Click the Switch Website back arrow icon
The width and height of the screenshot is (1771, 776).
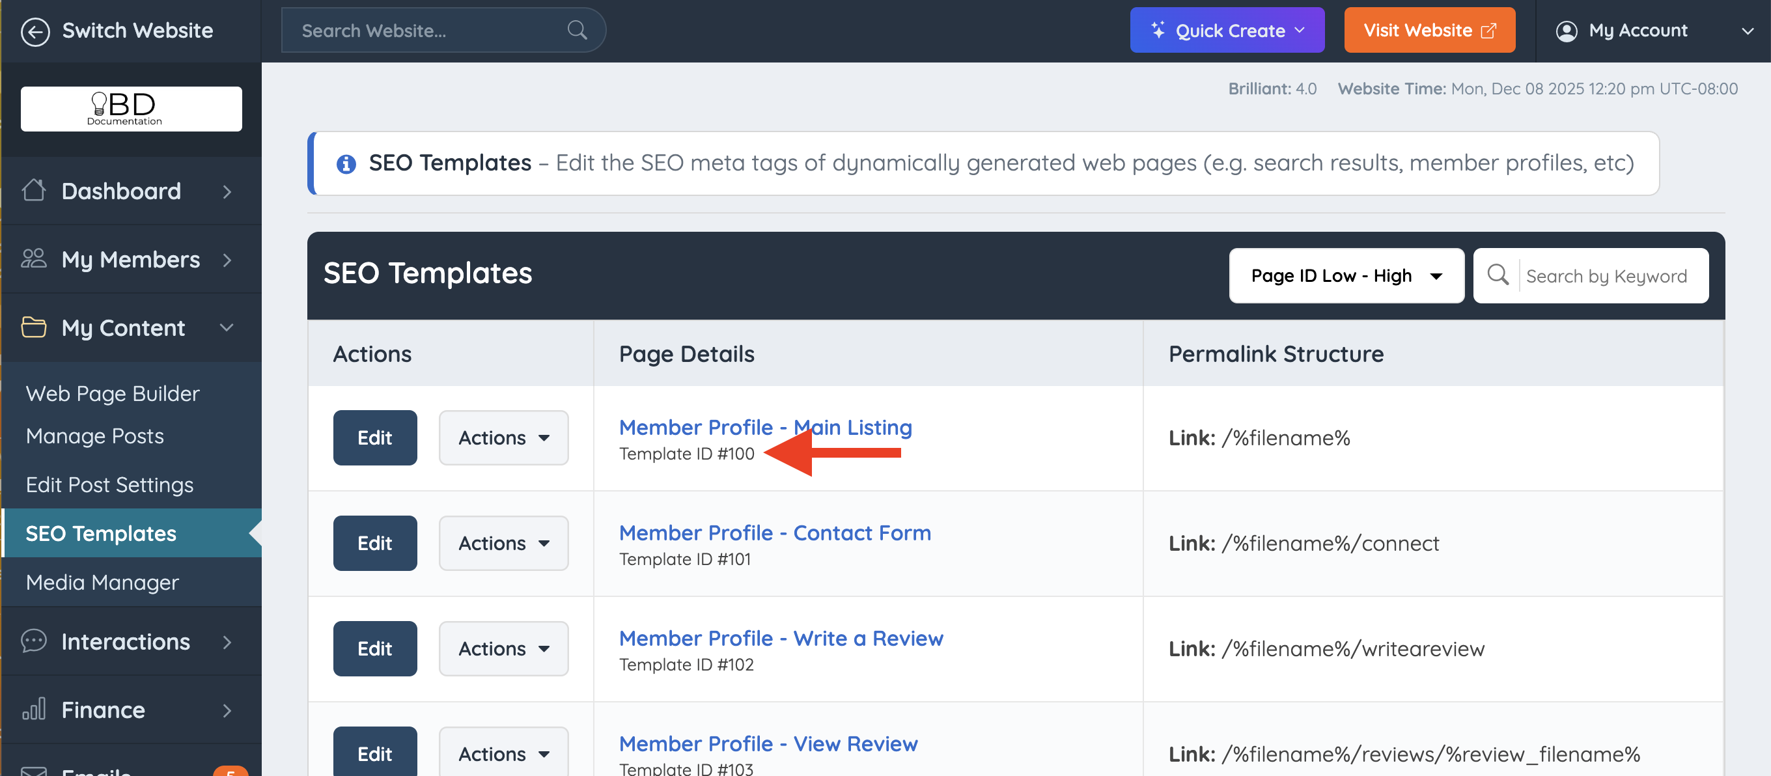[35, 31]
